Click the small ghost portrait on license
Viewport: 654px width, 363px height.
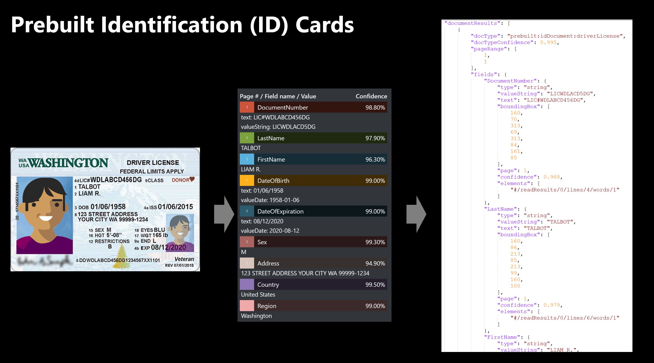pyautogui.click(x=180, y=232)
